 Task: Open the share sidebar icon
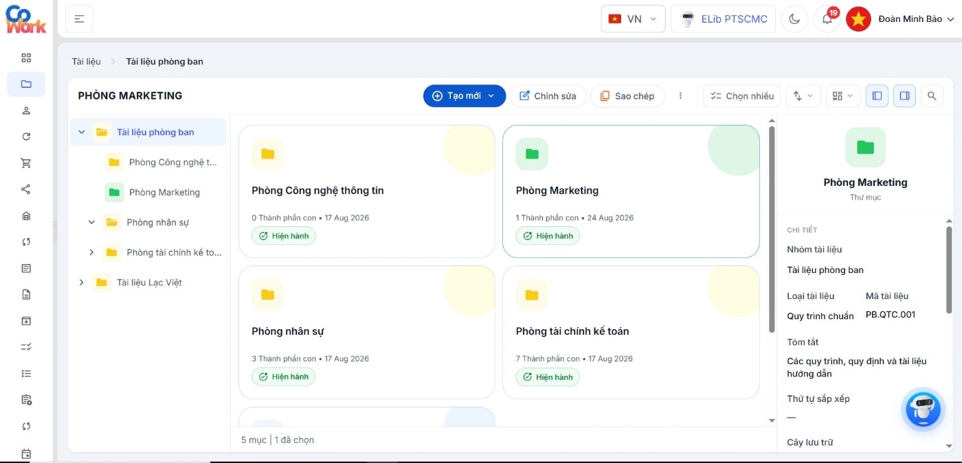pos(26,189)
